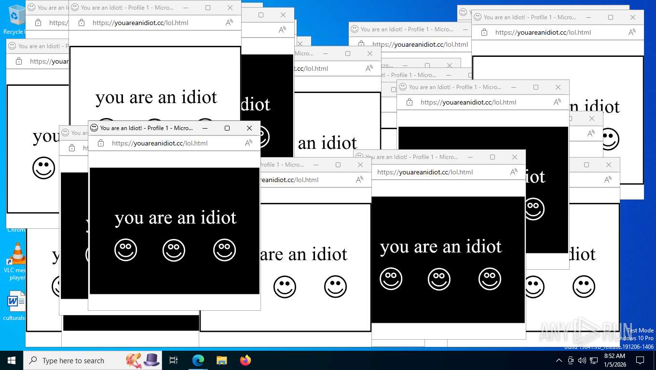Click the lock icon in the top-left front white window
This screenshot has height=370, width=656.
coord(82,23)
